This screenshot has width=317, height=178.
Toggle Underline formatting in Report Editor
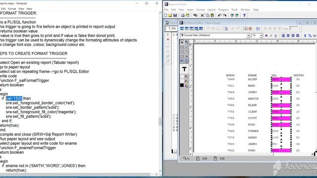[x=275, y=36]
